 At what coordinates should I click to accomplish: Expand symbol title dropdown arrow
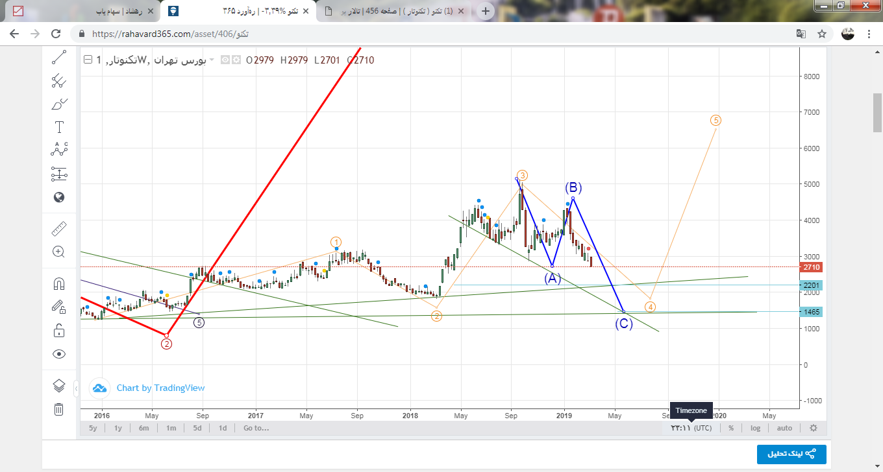point(212,60)
